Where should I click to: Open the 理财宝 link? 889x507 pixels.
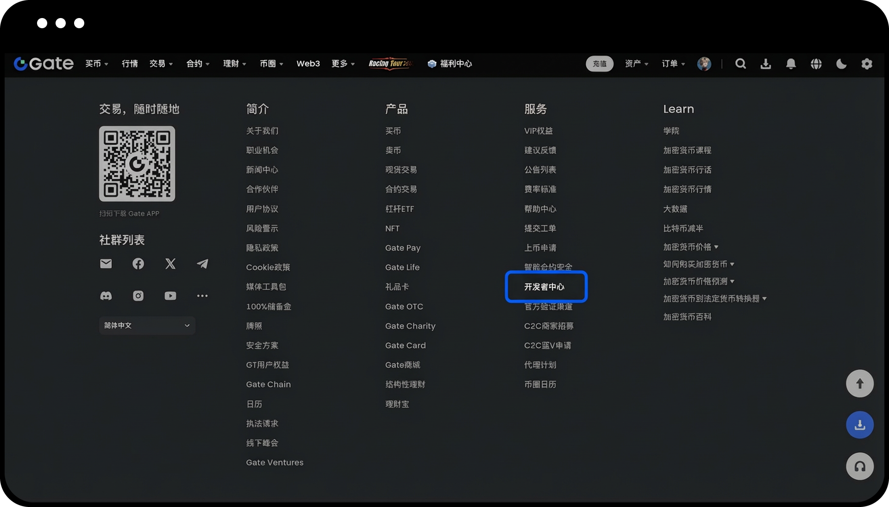point(397,404)
